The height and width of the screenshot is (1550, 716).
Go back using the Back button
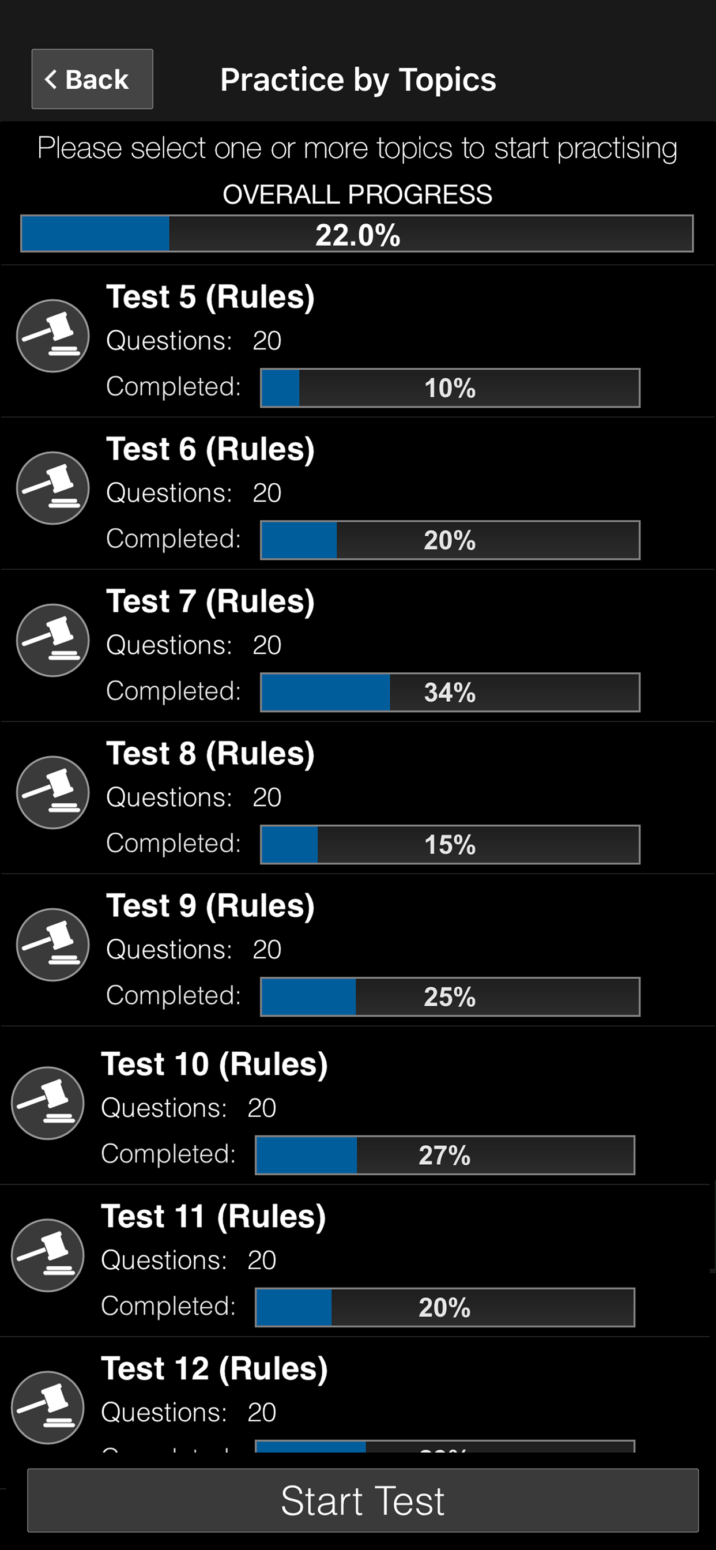point(92,79)
